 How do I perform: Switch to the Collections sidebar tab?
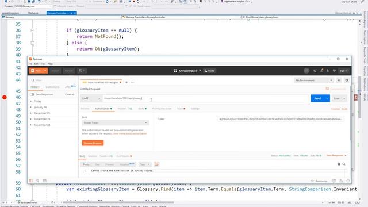tap(52, 87)
